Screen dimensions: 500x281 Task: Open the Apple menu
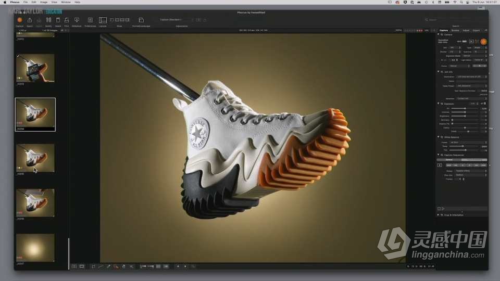pyautogui.click(x=5, y=2)
